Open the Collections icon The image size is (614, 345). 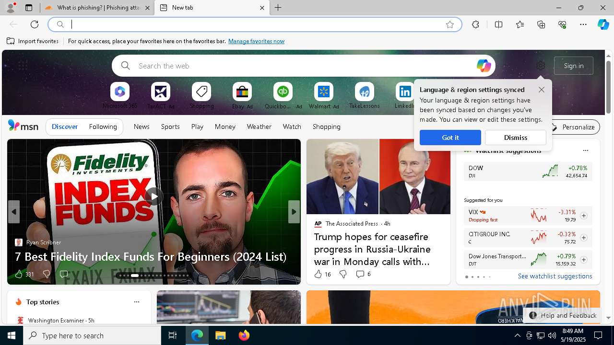(x=541, y=24)
